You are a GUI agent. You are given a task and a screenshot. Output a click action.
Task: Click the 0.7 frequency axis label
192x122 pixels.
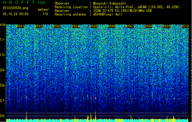(x=2, y=101)
